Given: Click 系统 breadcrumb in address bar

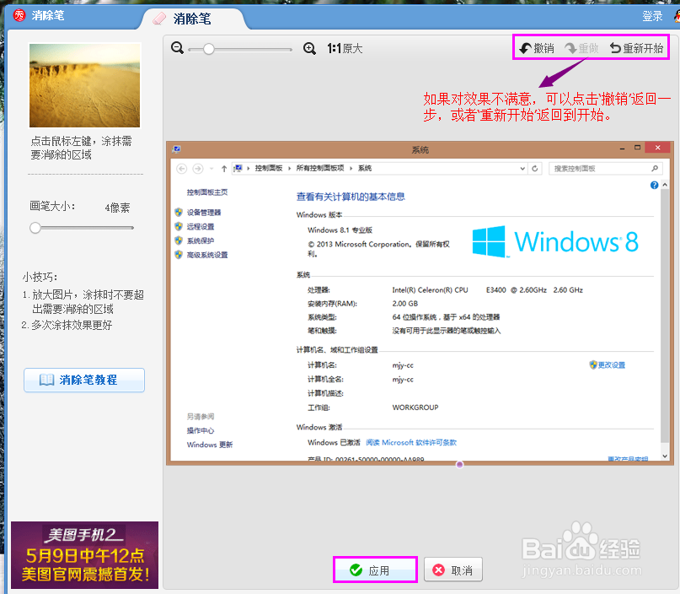Looking at the screenshot, I should pyautogui.click(x=365, y=168).
